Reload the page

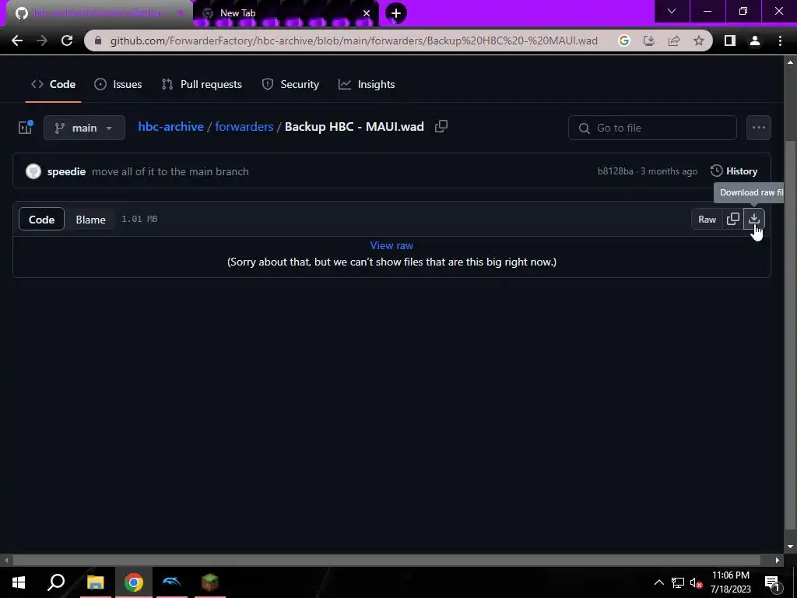pyautogui.click(x=67, y=40)
